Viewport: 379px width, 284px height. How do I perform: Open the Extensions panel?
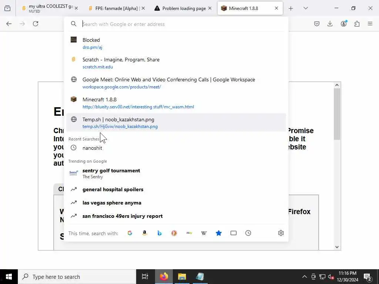(x=357, y=24)
